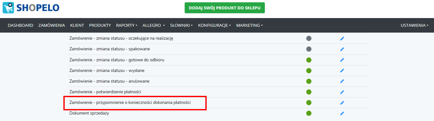Image resolution: width=434 pixels, height=121 pixels.
Task: Click the Shopelo logo
Action: 31,8
